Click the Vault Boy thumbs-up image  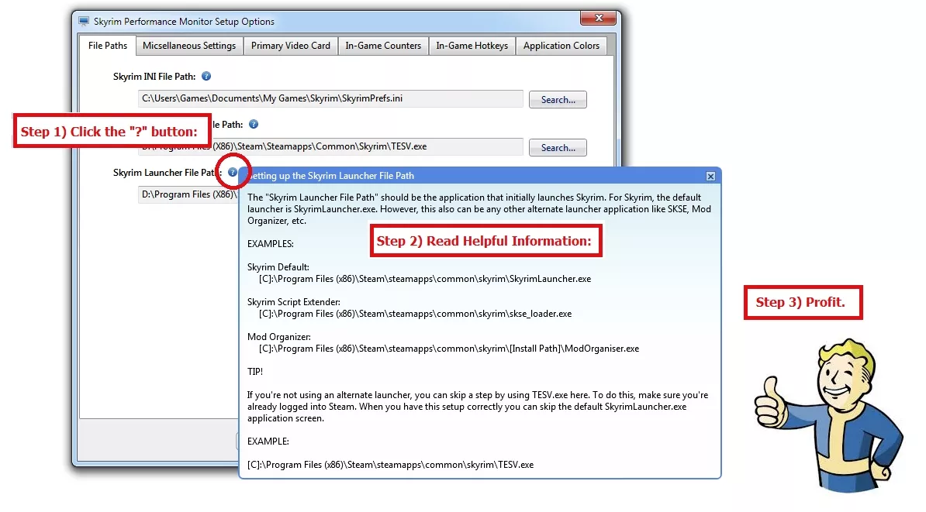coord(828,414)
